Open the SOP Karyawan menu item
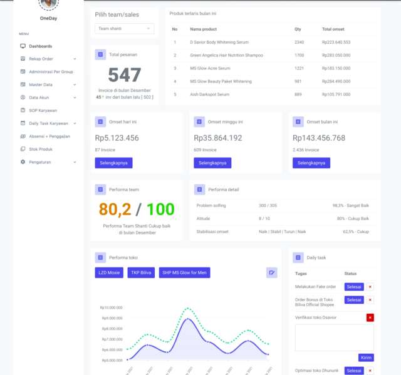The width and height of the screenshot is (401, 375). (43, 111)
